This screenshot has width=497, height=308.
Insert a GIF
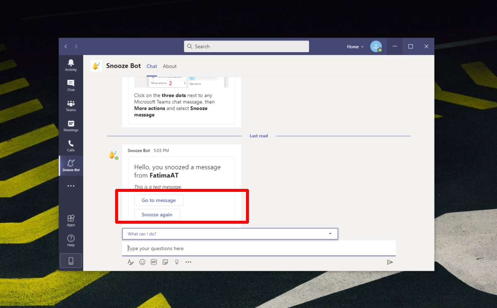tap(154, 262)
